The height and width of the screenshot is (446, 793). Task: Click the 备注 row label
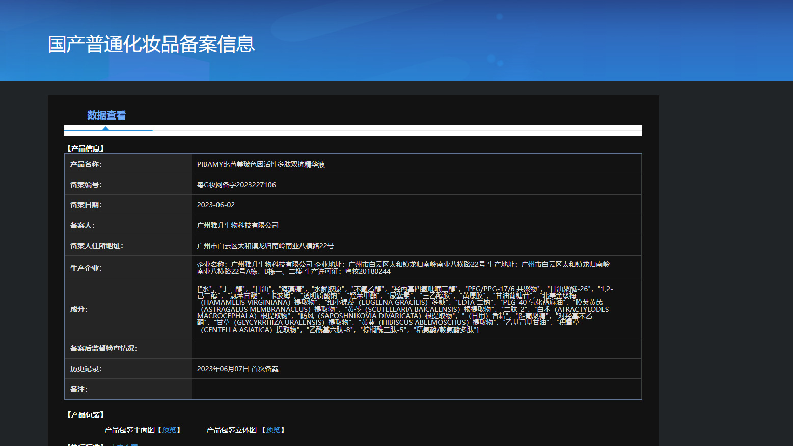[x=79, y=389]
